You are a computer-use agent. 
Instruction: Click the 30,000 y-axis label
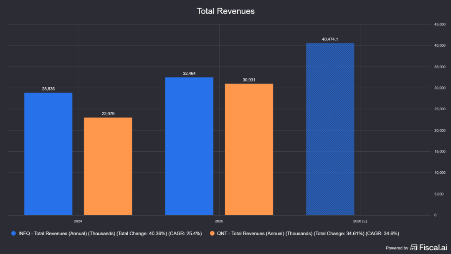pyautogui.click(x=440, y=88)
